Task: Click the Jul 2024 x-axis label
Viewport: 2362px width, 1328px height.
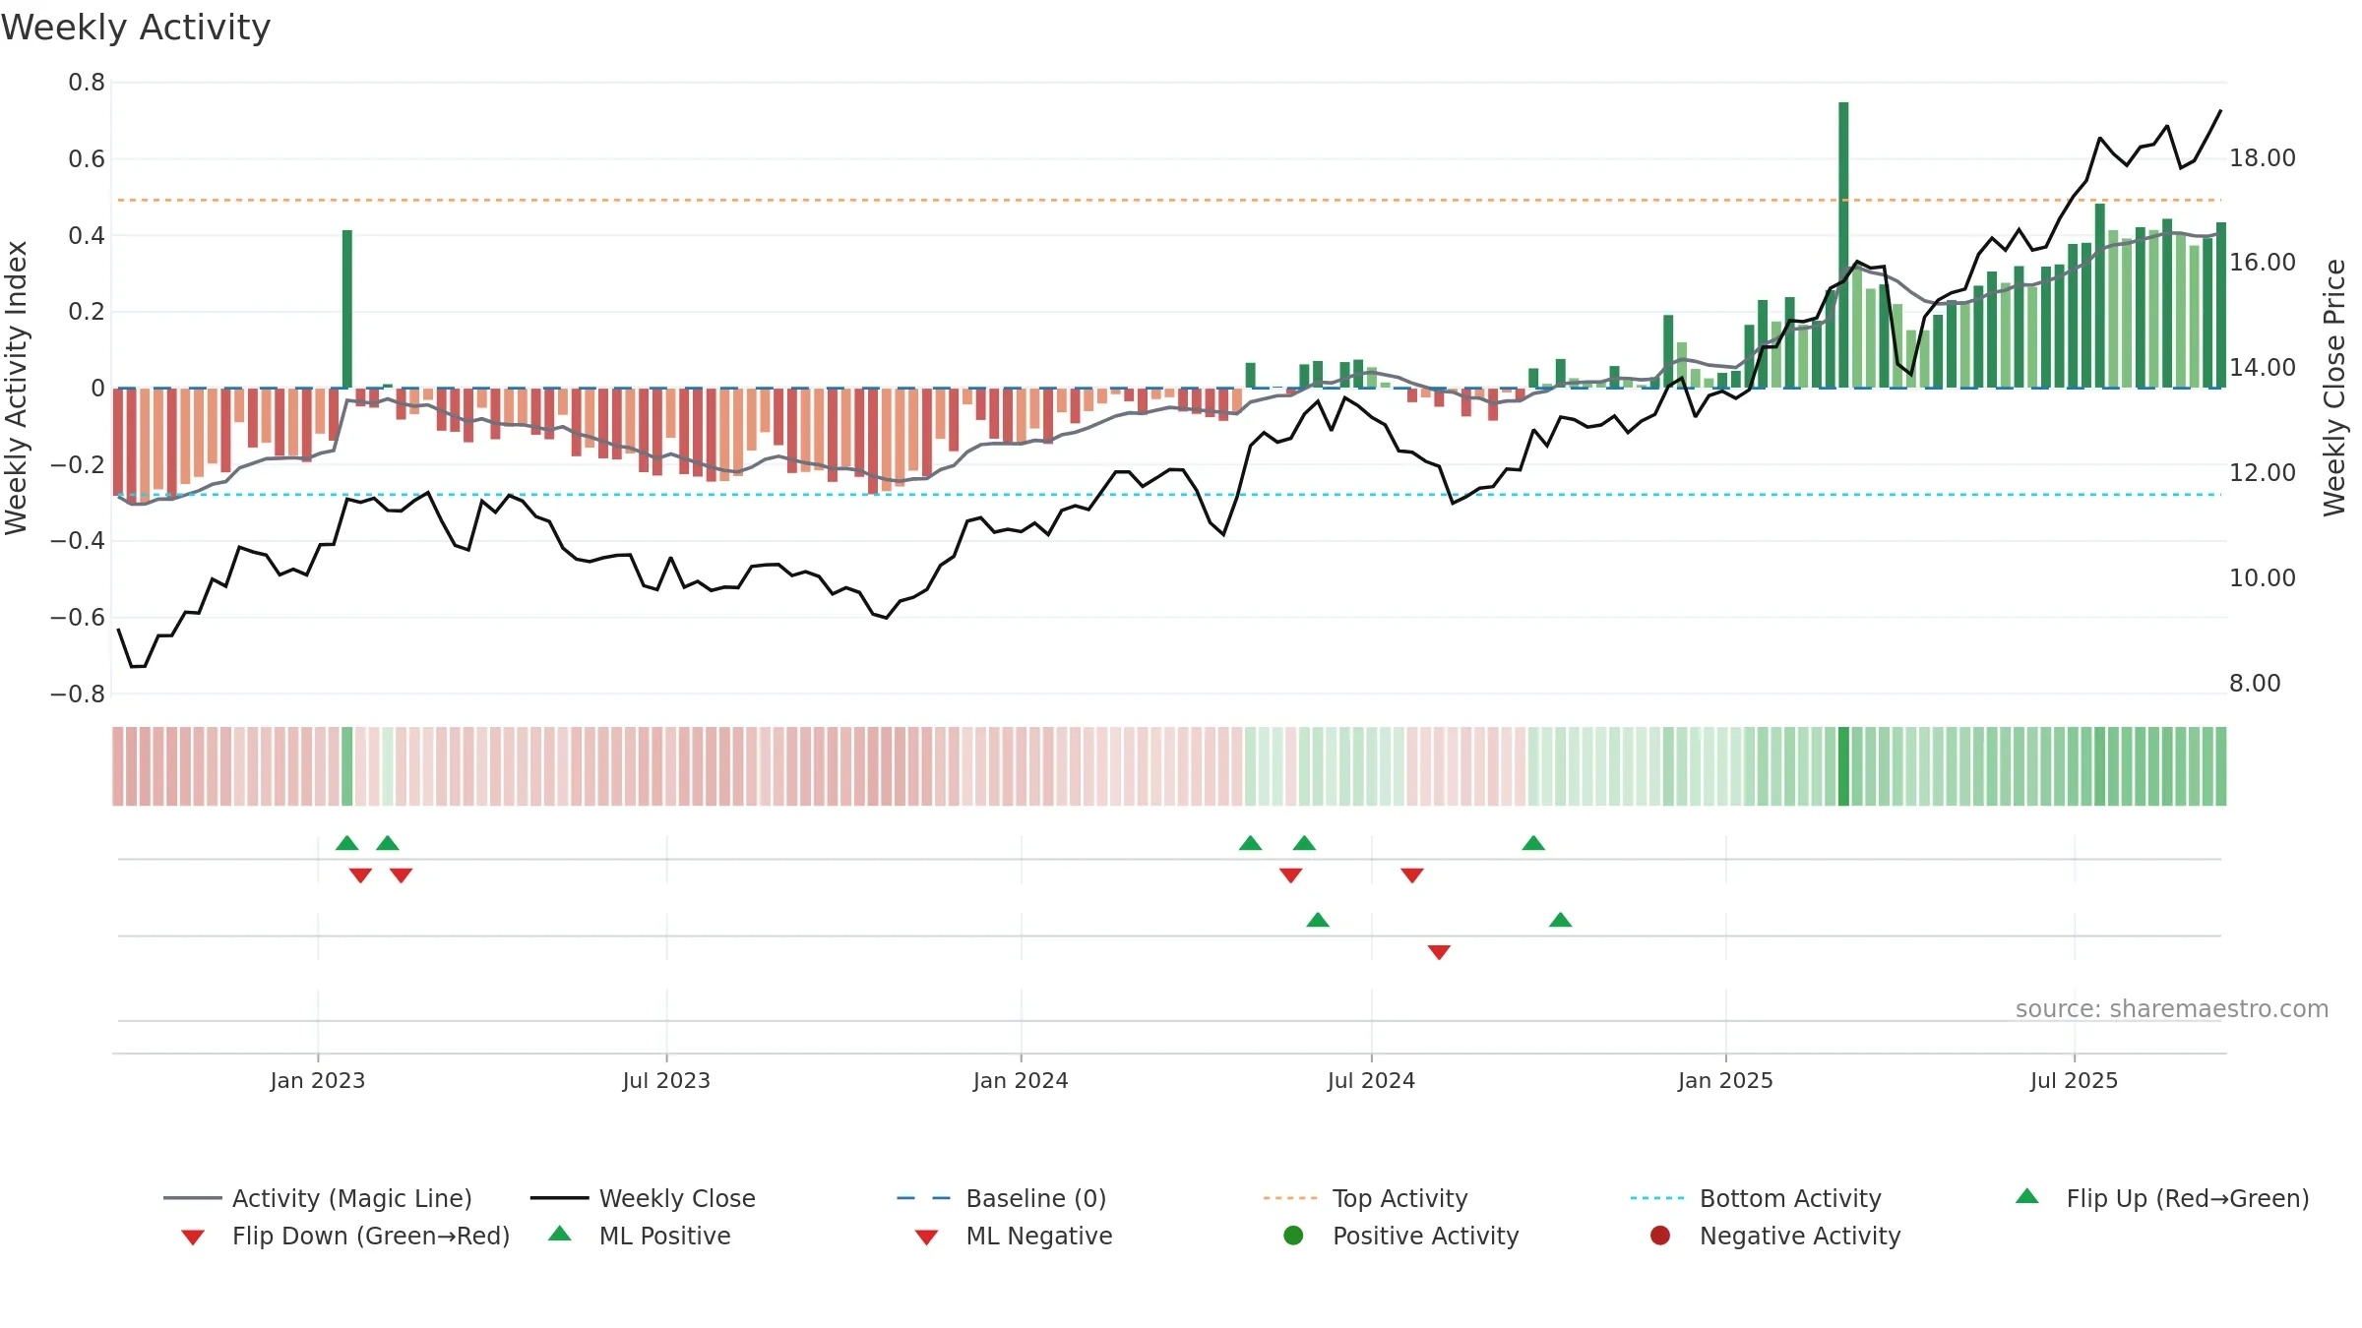Action: pyautogui.click(x=1371, y=1080)
